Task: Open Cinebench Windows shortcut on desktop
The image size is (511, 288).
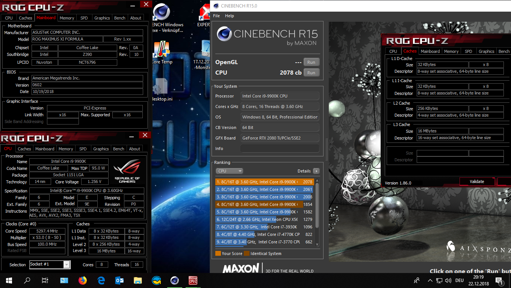Action: [x=162, y=12]
